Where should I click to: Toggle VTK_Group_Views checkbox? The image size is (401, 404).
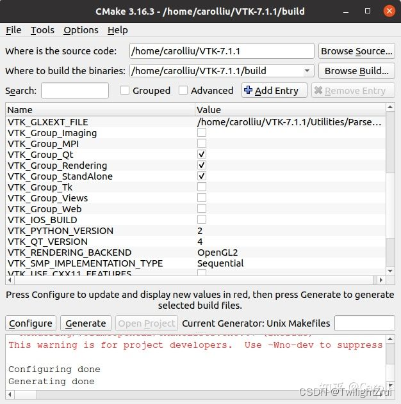click(x=202, y=198)
